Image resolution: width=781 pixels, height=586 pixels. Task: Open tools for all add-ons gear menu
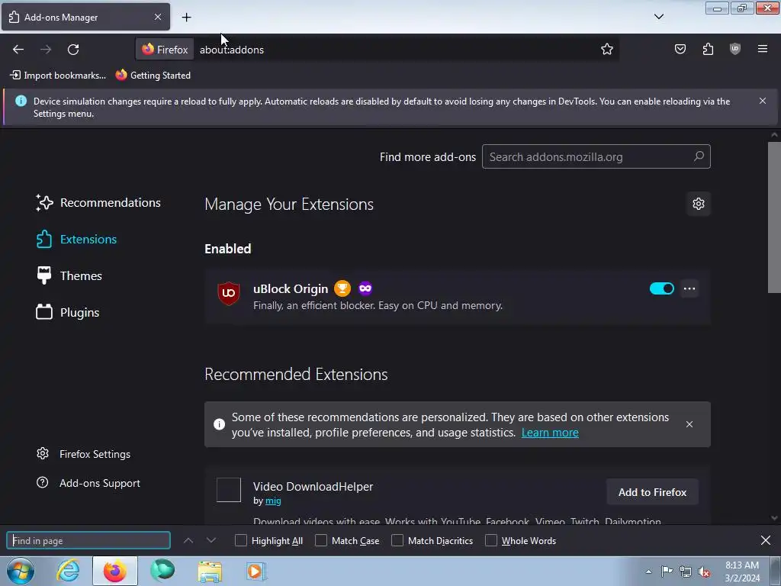coord(699,204)
